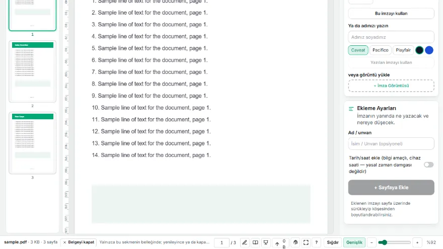Click the fingerprint icon in bottom bar
The width and height of the screenshot is (443, 249).
point(295,242)
